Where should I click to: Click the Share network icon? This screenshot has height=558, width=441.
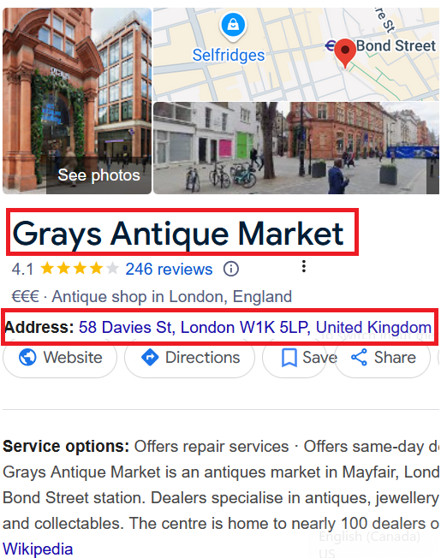(359, 357)
